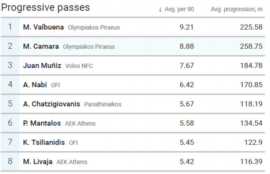Open A. Nabi player entry
270x174 pixels.
pyautogui.click(x=35, y=85)
